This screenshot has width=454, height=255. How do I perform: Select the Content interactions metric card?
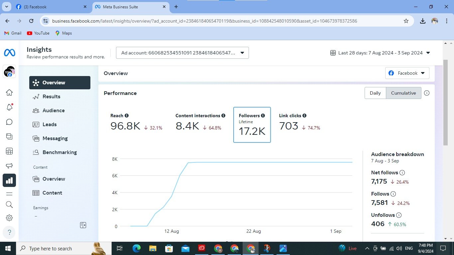tap(200, 122)
